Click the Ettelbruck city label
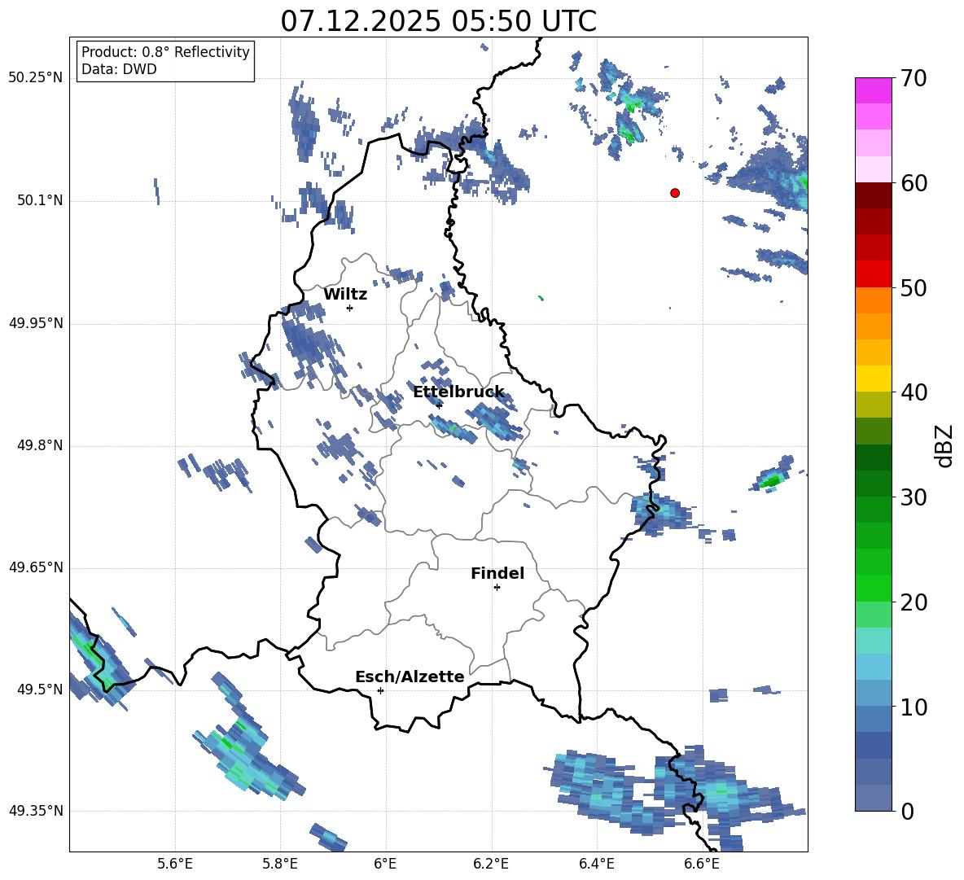 click(458, 392)
